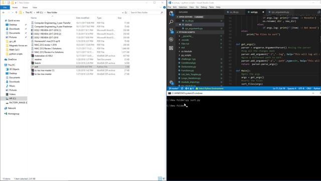
Task: Click the blue Help icon in File Explorer
Action: 165,8
